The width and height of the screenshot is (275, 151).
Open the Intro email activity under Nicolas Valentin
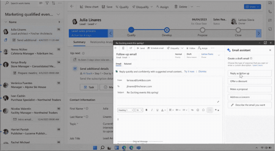(36, 119)
